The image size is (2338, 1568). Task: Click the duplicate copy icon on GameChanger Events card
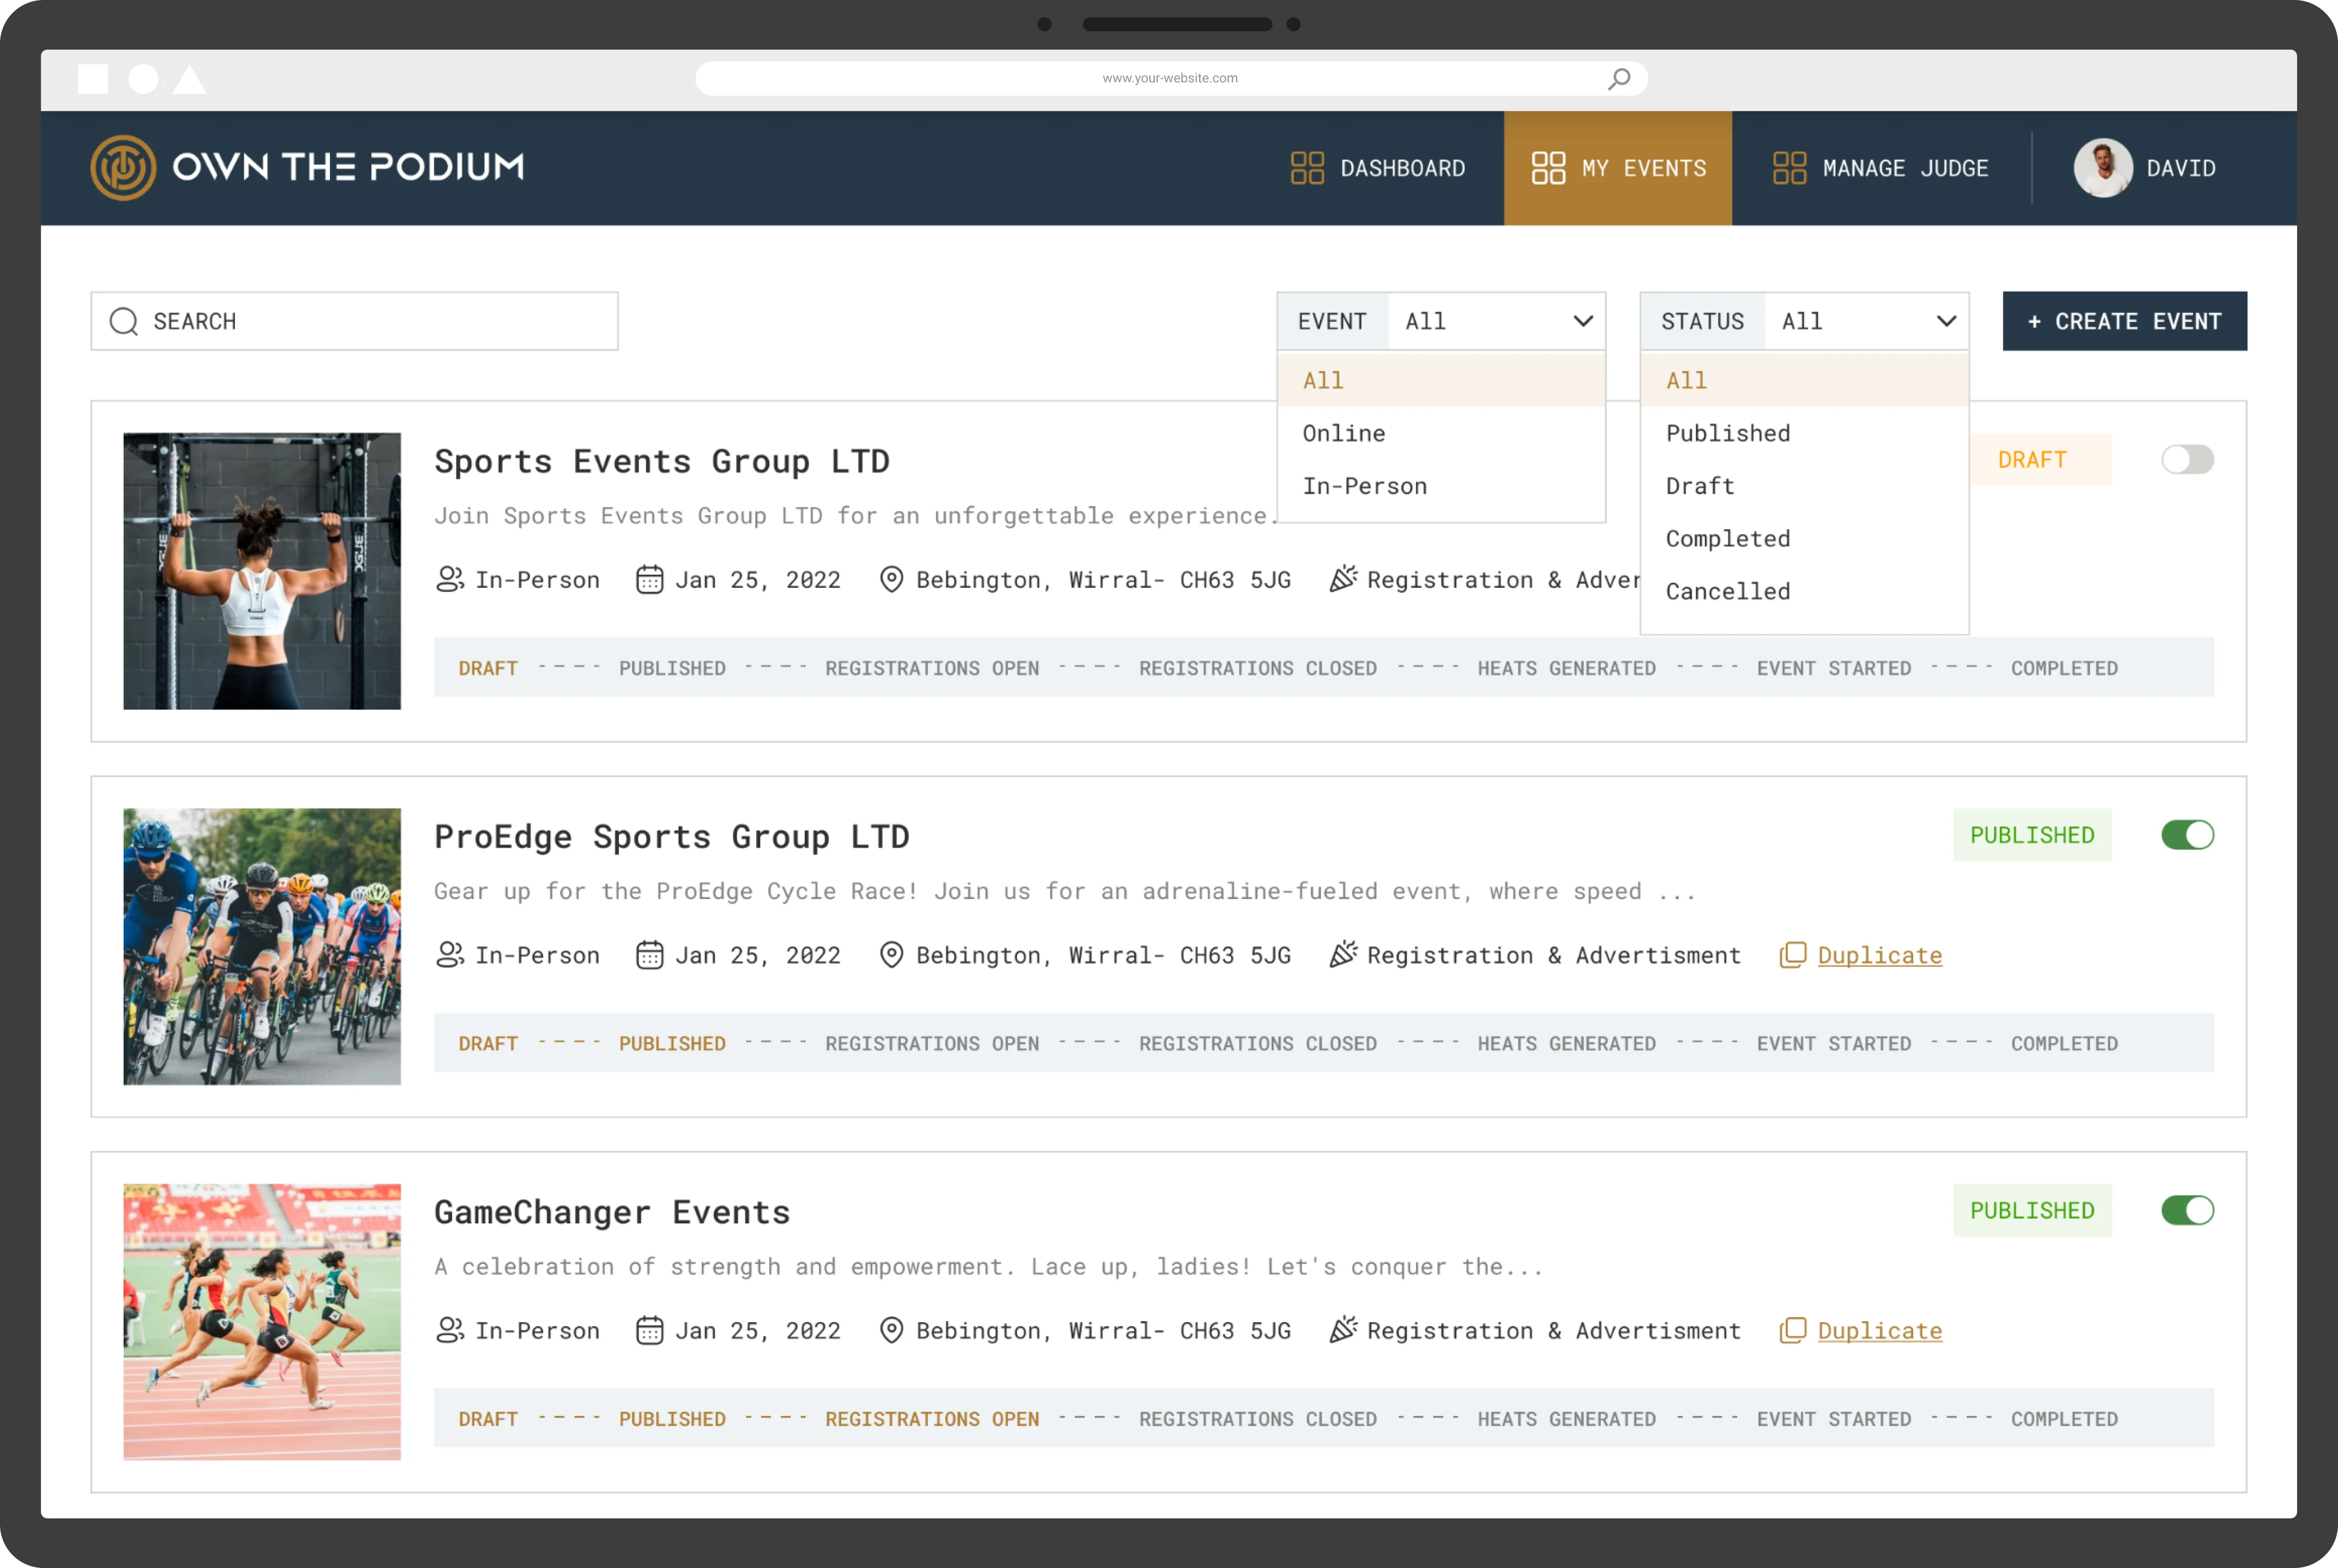click(1793, 1331)
